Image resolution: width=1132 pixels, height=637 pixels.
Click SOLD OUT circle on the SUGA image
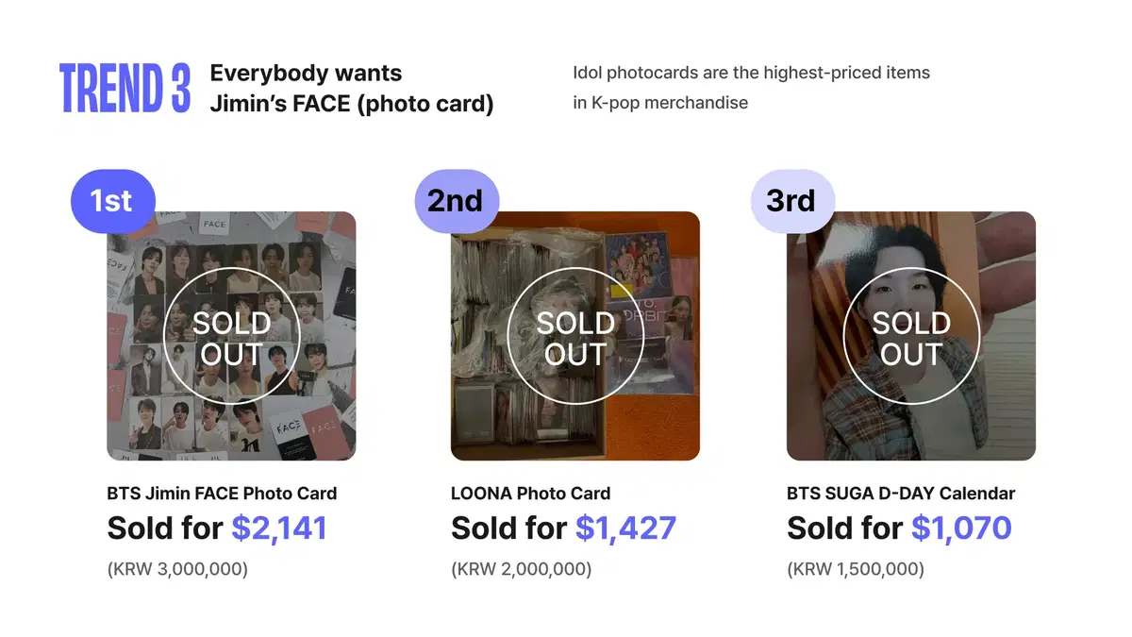(911, 337)
